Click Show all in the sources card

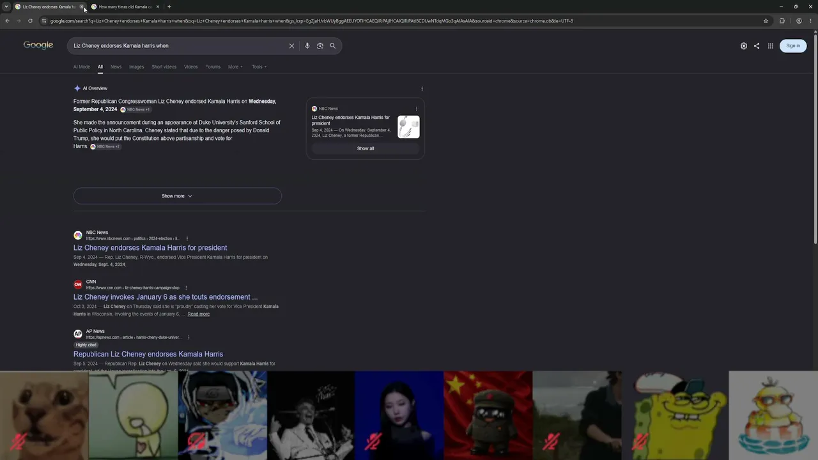coord(366,149)
